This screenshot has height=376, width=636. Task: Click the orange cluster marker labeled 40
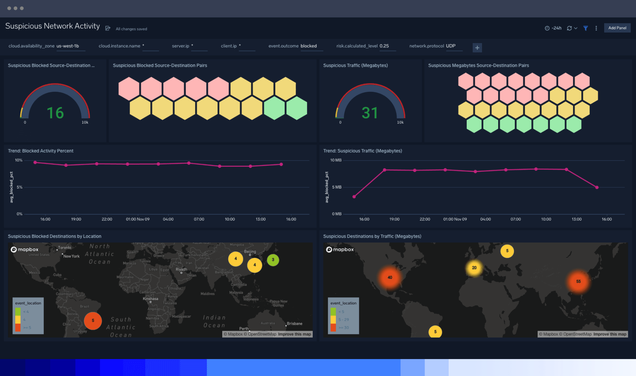390,277
